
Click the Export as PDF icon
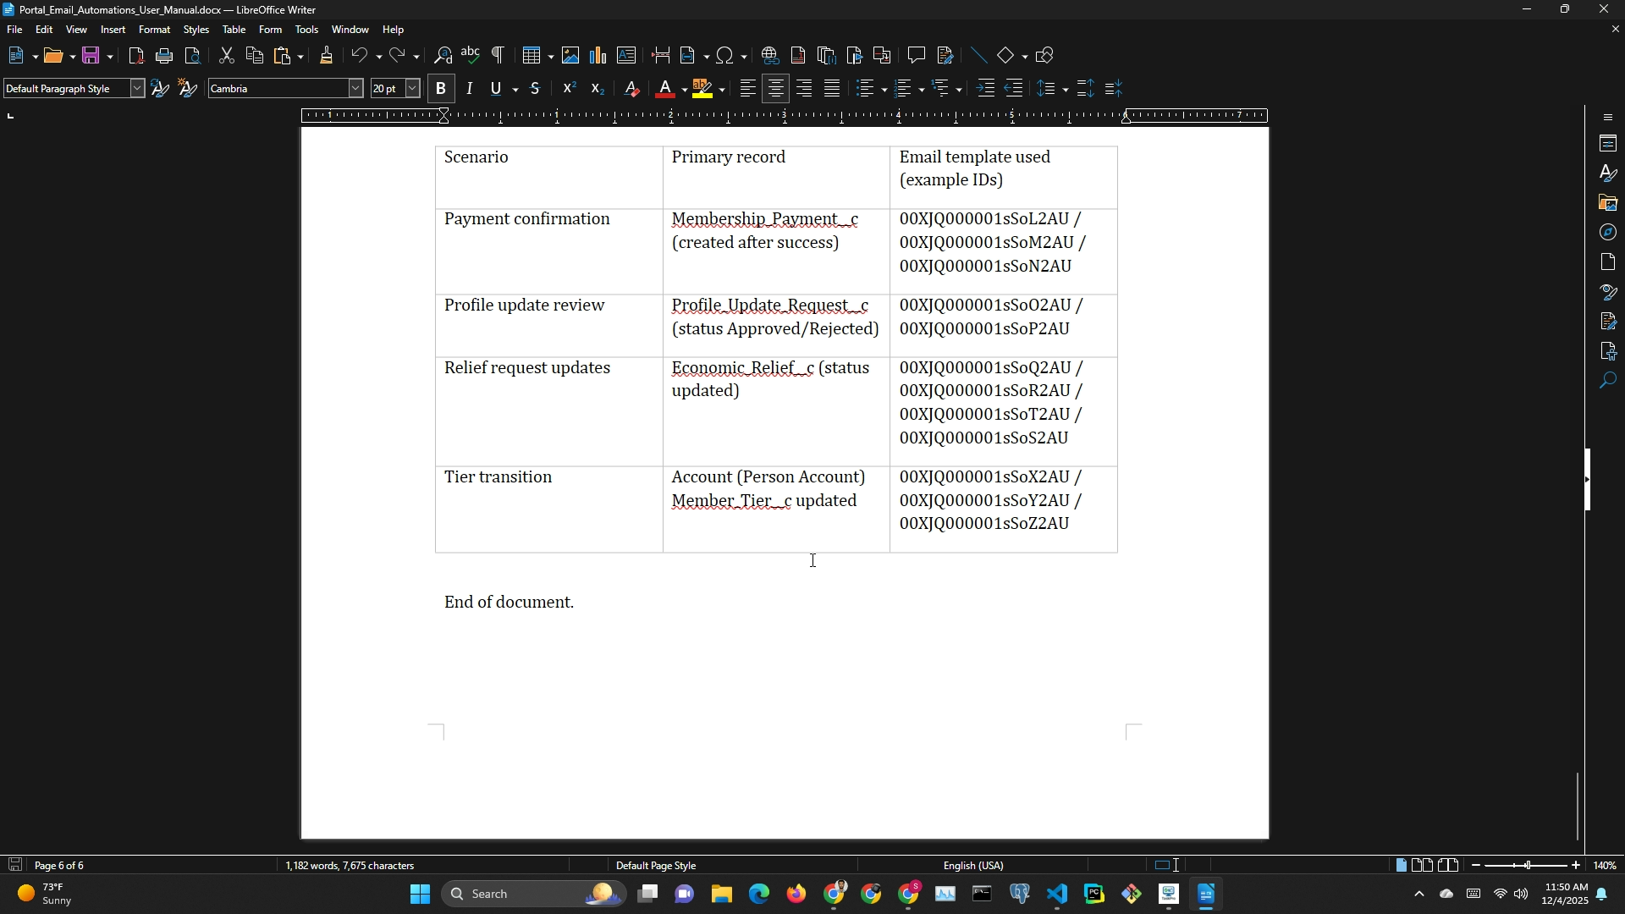click(136, 56)
